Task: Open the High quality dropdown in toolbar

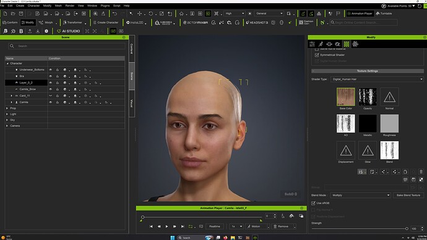Action: (x=235, y=14)
